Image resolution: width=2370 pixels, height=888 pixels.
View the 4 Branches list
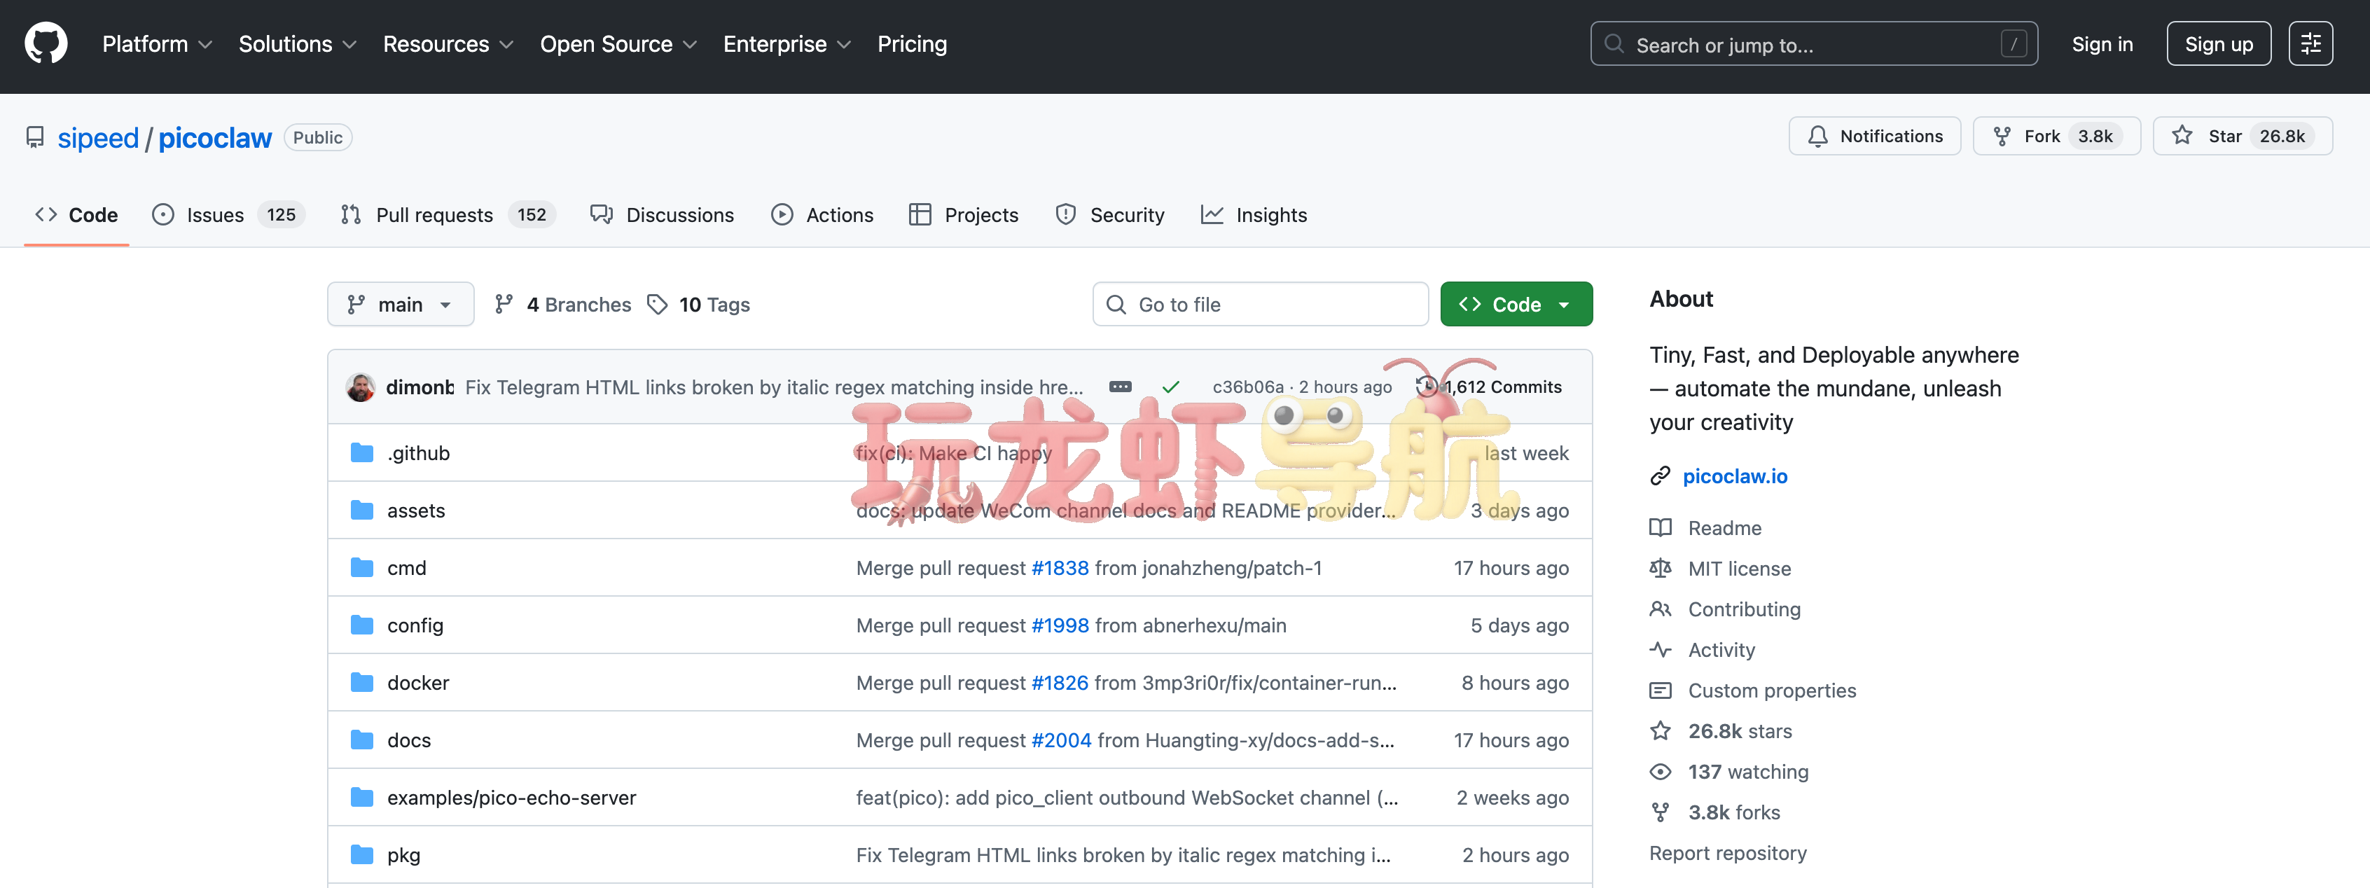[x=563, y=305]
